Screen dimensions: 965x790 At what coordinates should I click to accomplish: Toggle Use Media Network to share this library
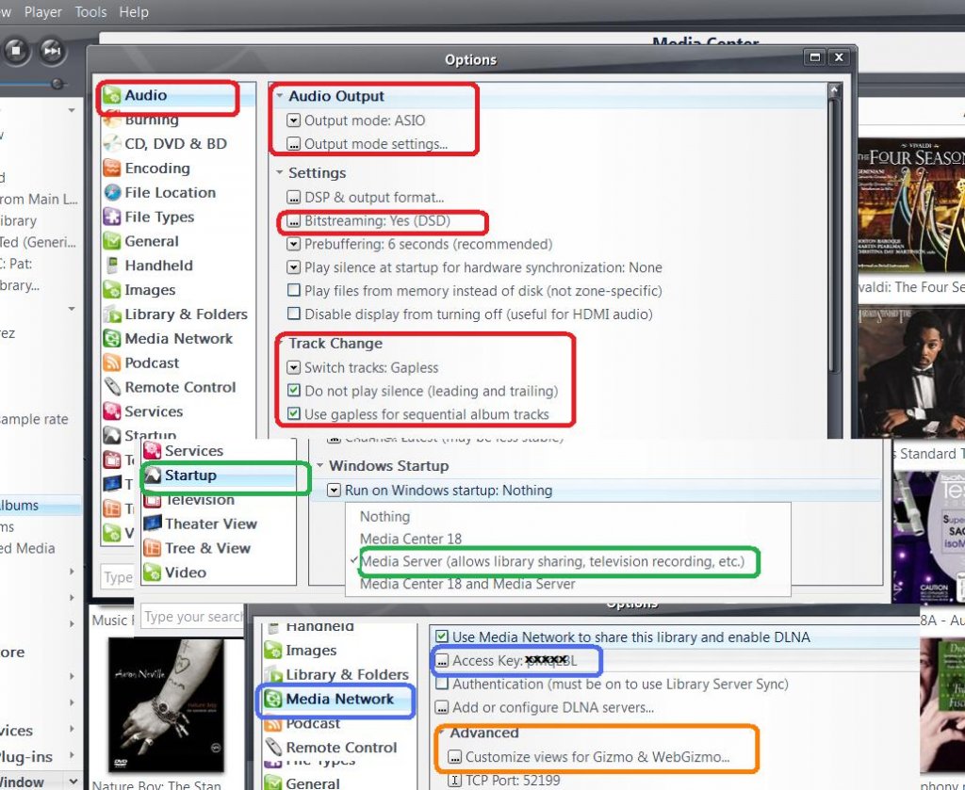pyautogui.click(x=442, y=637)
